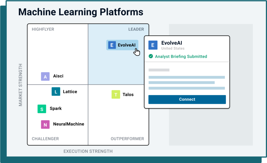Click the CHALLENGER quadrant label
Viewport: 267px width, 163px height.
pyautogui.click(x=45, y=139)
